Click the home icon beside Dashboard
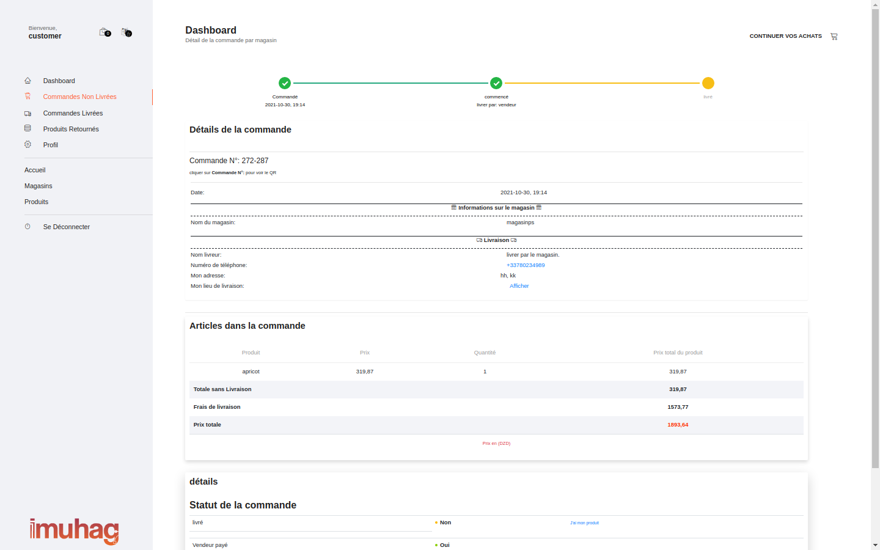Image resolution: width=880 pixels, height=550 pixels. [x=28, y=81]
